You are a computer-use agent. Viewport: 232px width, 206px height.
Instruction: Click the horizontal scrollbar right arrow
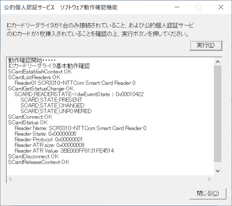(x=209, y=179)
